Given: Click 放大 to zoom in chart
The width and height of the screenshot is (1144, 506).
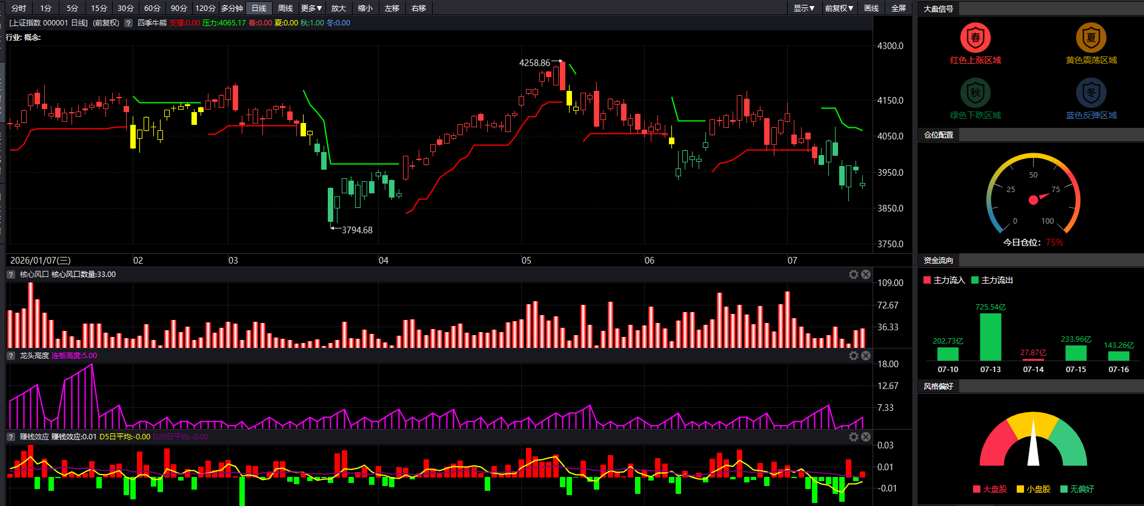Looking at the screenshot, I should (339, 8).
